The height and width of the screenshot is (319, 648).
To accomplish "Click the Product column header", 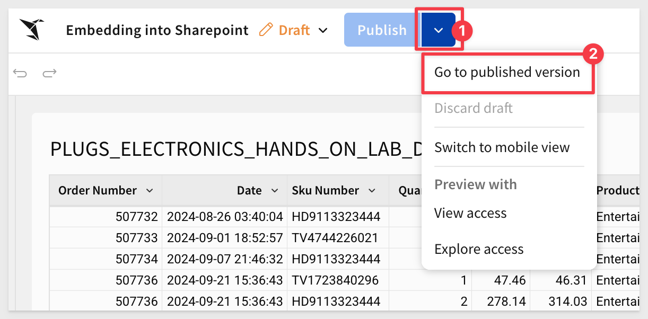I will [x=617, y=190].
